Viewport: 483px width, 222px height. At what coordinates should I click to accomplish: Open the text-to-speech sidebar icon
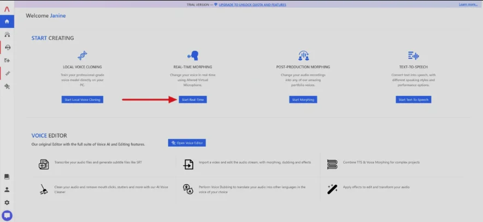7,60
